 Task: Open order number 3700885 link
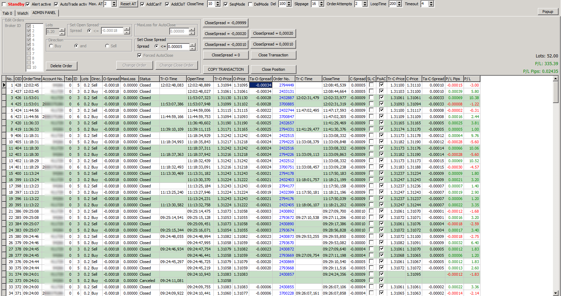tap(287, 104)
